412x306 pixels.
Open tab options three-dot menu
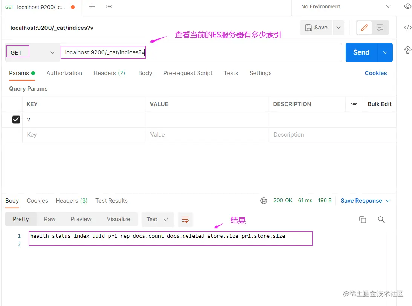point(109,6)
